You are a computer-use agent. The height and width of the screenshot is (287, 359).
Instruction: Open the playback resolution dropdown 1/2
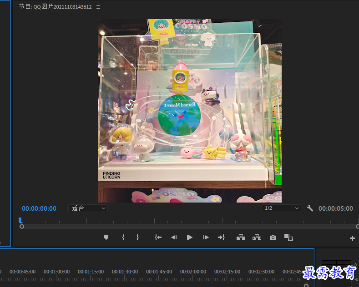coord(281,208)
